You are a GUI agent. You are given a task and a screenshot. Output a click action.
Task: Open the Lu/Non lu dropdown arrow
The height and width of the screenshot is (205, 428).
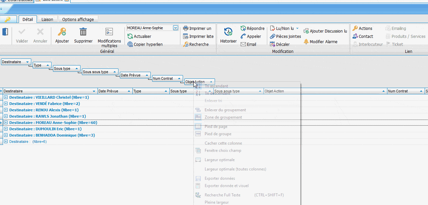[297, 29]
